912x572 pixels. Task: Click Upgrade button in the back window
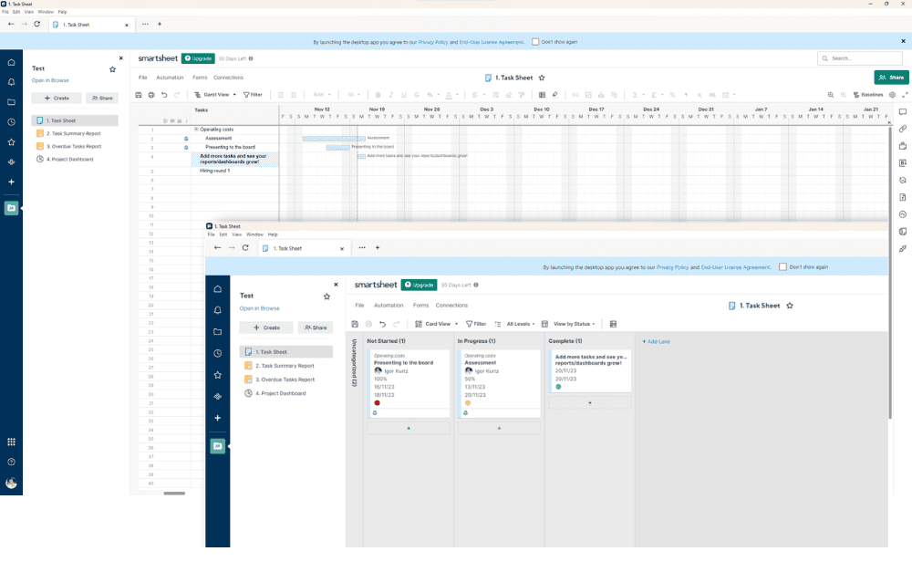198,58
